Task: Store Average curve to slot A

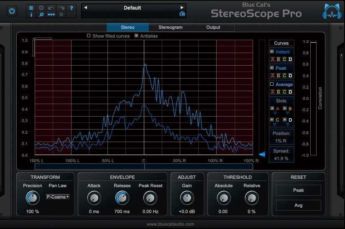Action: [272, 92]
